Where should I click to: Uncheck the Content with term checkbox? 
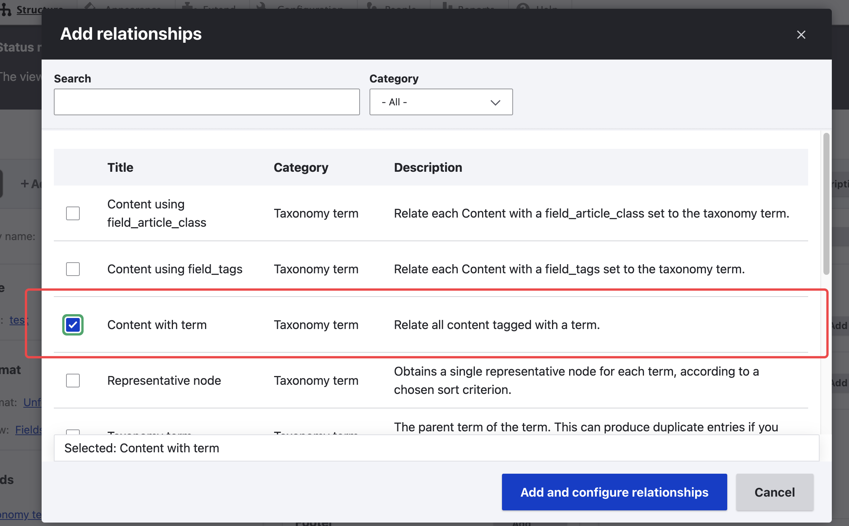pos(73,325)
